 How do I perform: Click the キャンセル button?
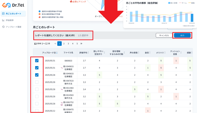[x=164, y=35]
